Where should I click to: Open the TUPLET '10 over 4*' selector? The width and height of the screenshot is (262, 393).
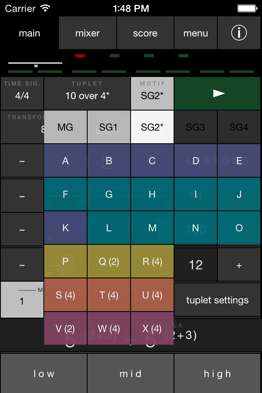87,93
